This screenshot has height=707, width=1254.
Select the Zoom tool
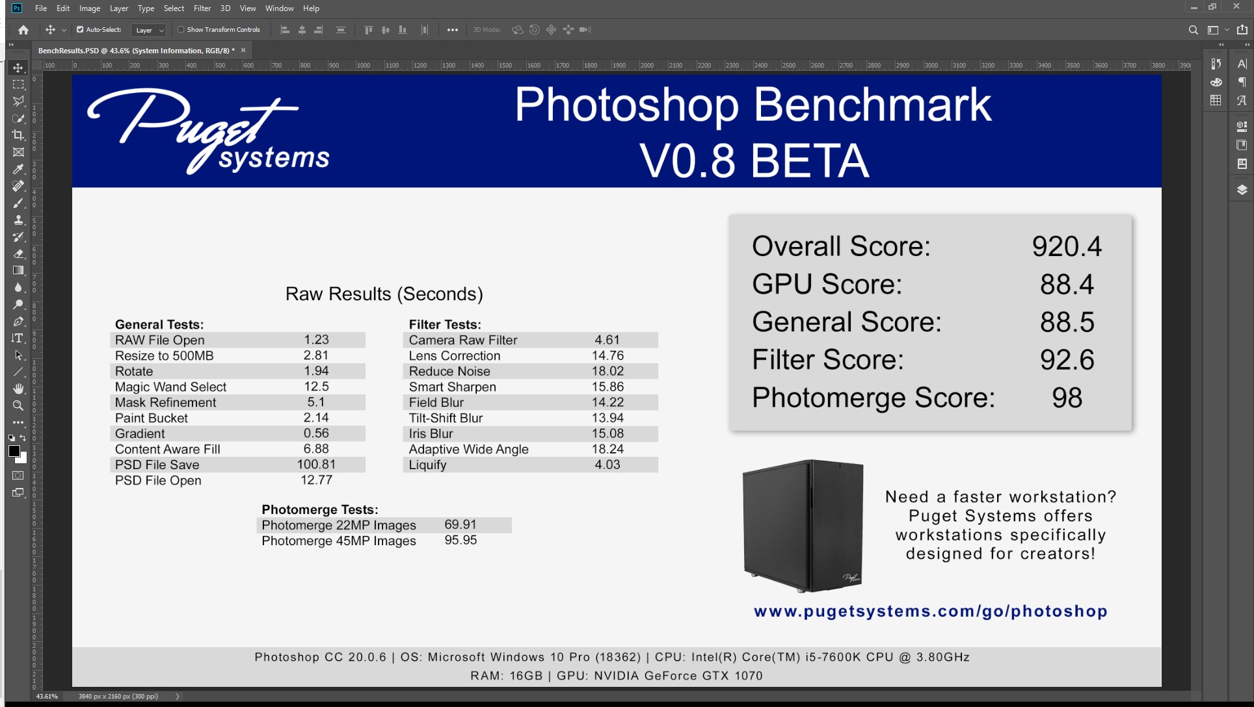pos(18,405)
